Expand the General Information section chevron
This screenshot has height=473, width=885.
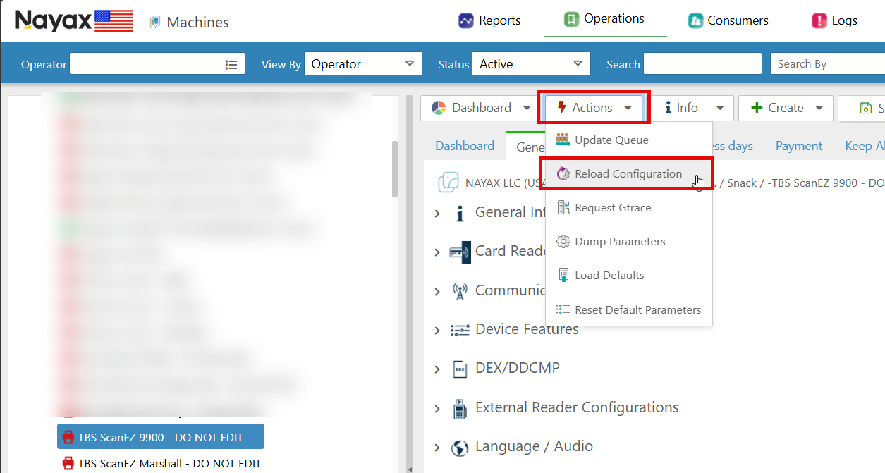[x=437, y=213]
